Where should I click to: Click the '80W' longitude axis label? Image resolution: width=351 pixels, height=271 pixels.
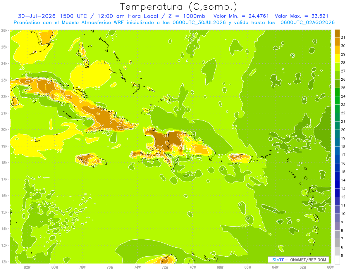pos(55,267)
